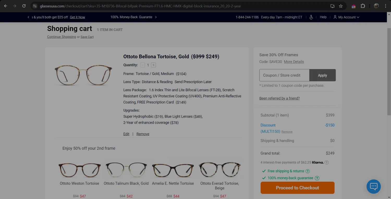Click the browser address bar URL
The height and width of the screenshot is (199, 391).
[140, 6]
